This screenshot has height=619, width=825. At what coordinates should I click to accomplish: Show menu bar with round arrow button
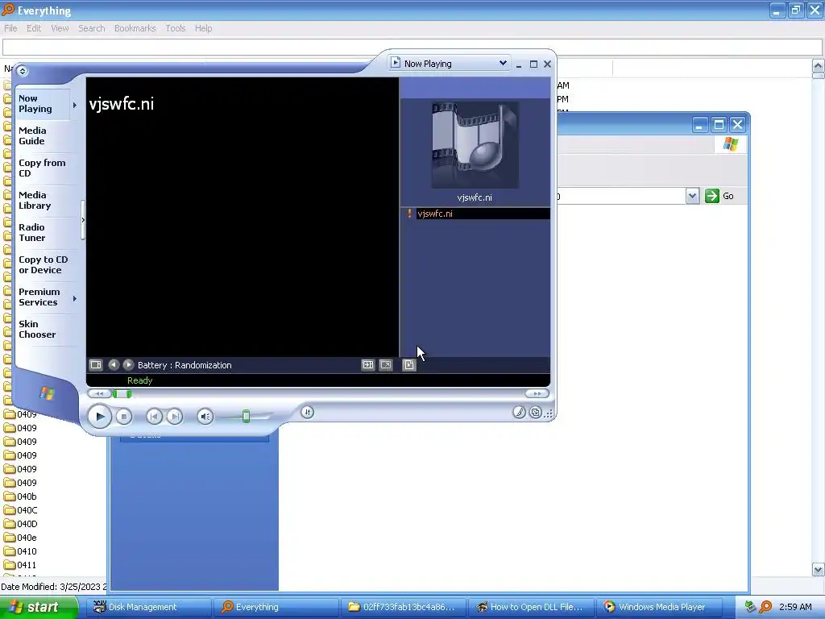point(22,71)
